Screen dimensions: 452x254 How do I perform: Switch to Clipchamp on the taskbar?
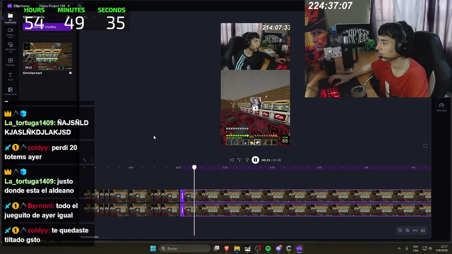[299, 248]
